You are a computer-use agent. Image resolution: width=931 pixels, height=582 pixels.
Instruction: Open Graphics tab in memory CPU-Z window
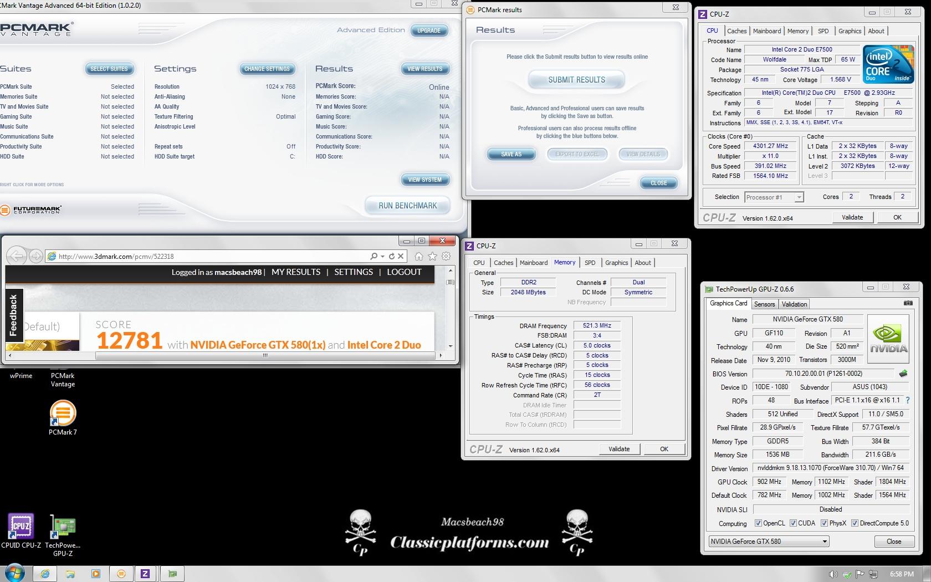pyautogui.click(x=616, y=263)
